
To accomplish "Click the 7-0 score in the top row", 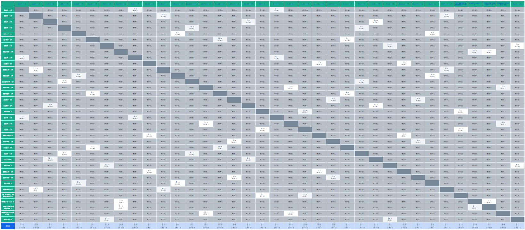I will click(x=135, y=10).
